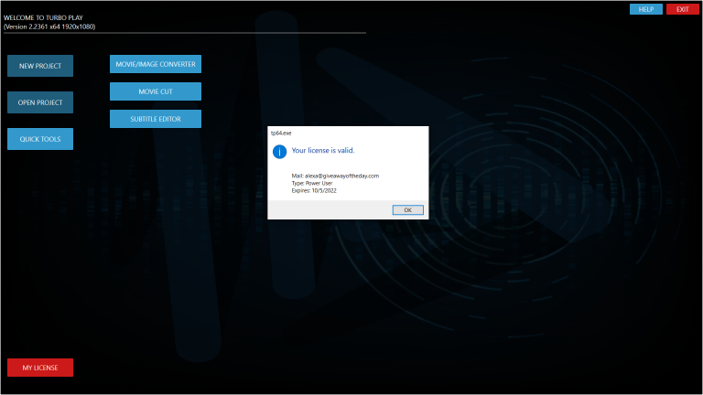Image resolution: width=703 pixels, height=395 pixels.
Task: Select the 'Your license is valid.' text
Action: (323, 151)
